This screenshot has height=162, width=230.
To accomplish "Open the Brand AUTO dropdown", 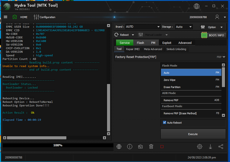I will (x=143, y=27).
